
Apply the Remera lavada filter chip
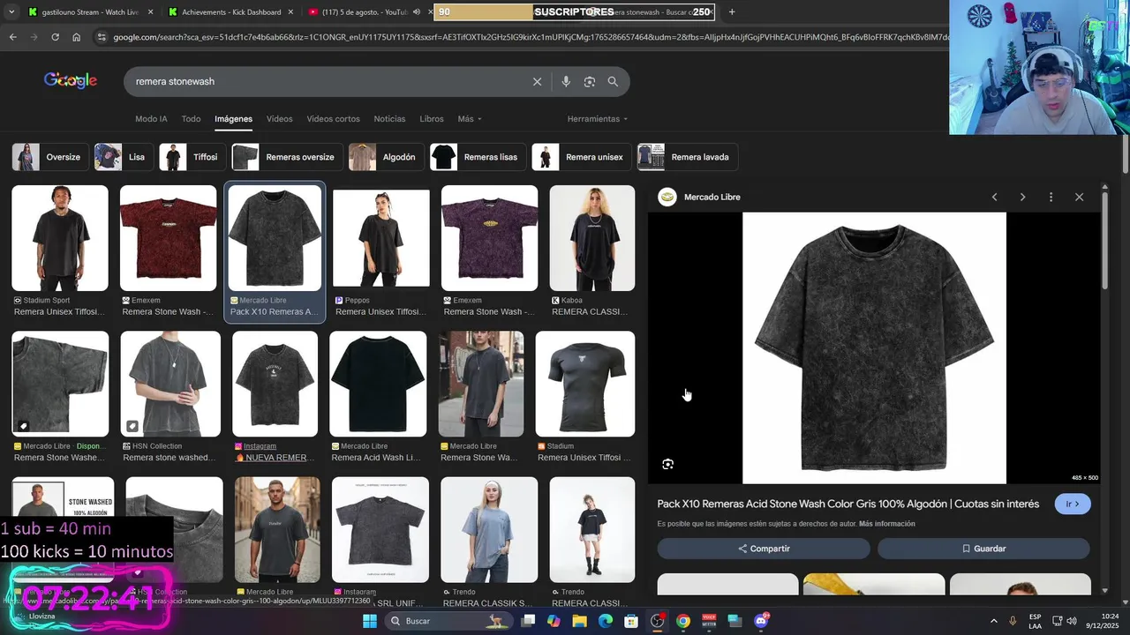[688, 157]
